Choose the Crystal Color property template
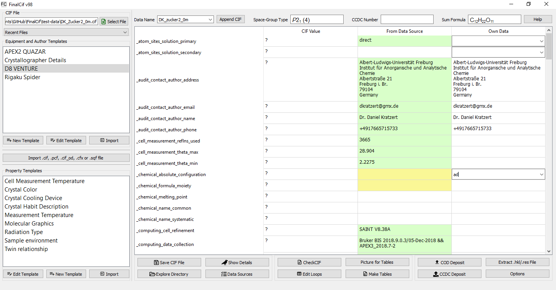556x290 pixels. click(x=21, y=190)
